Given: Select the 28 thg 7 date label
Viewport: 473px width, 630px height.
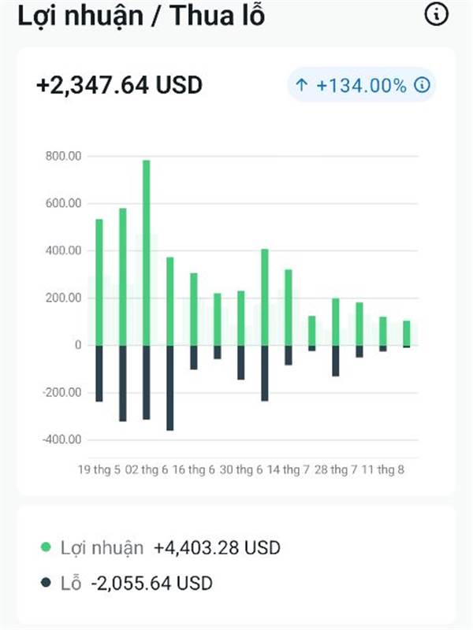Looking at the screenshot, I should 336,469.
